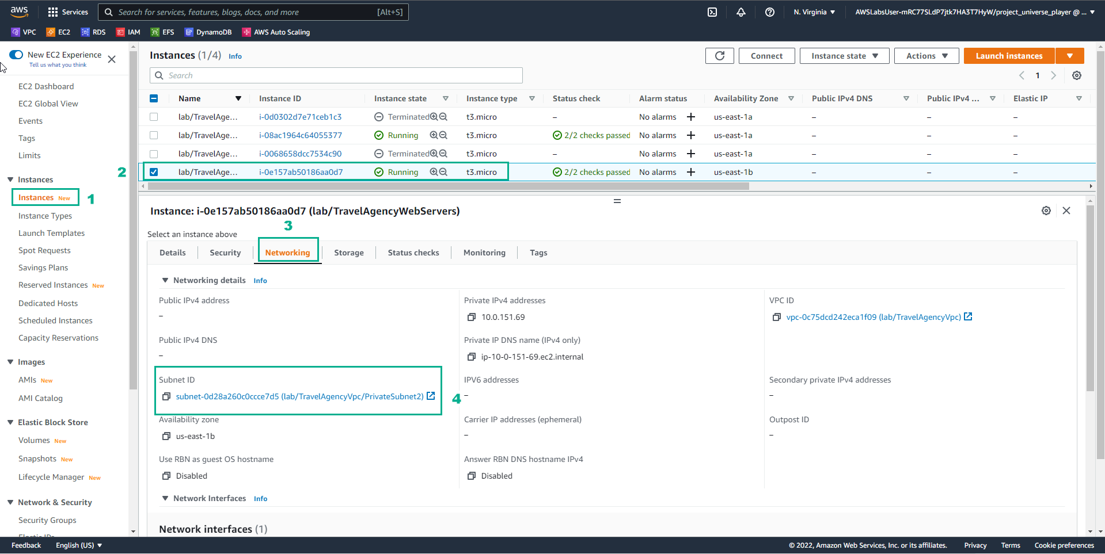Go to next page of instances
This screenshot has width=1105, height=554.
click(x=1054, y=75)
